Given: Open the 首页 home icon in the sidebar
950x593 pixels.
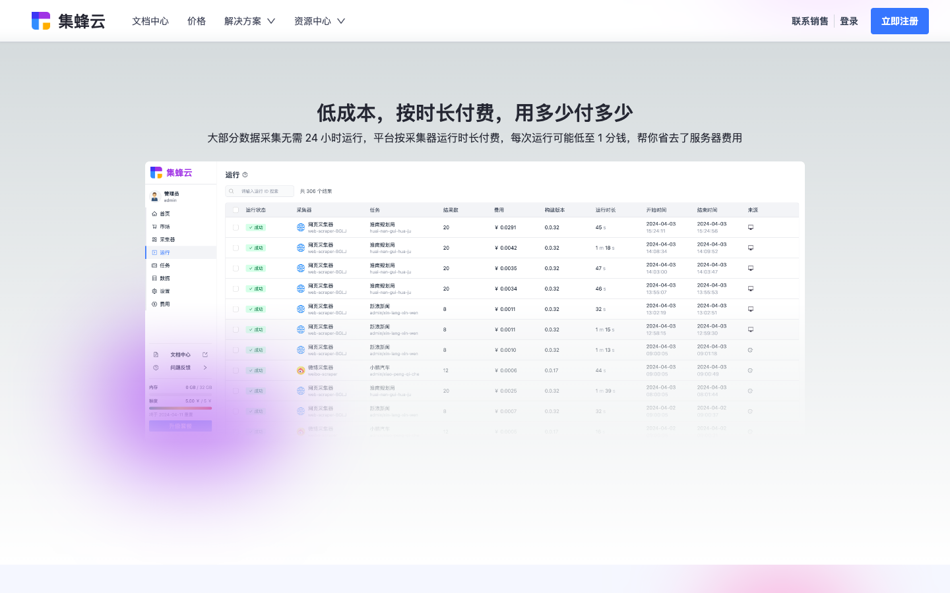Looking at the screenshot, I should click(154, 213).
